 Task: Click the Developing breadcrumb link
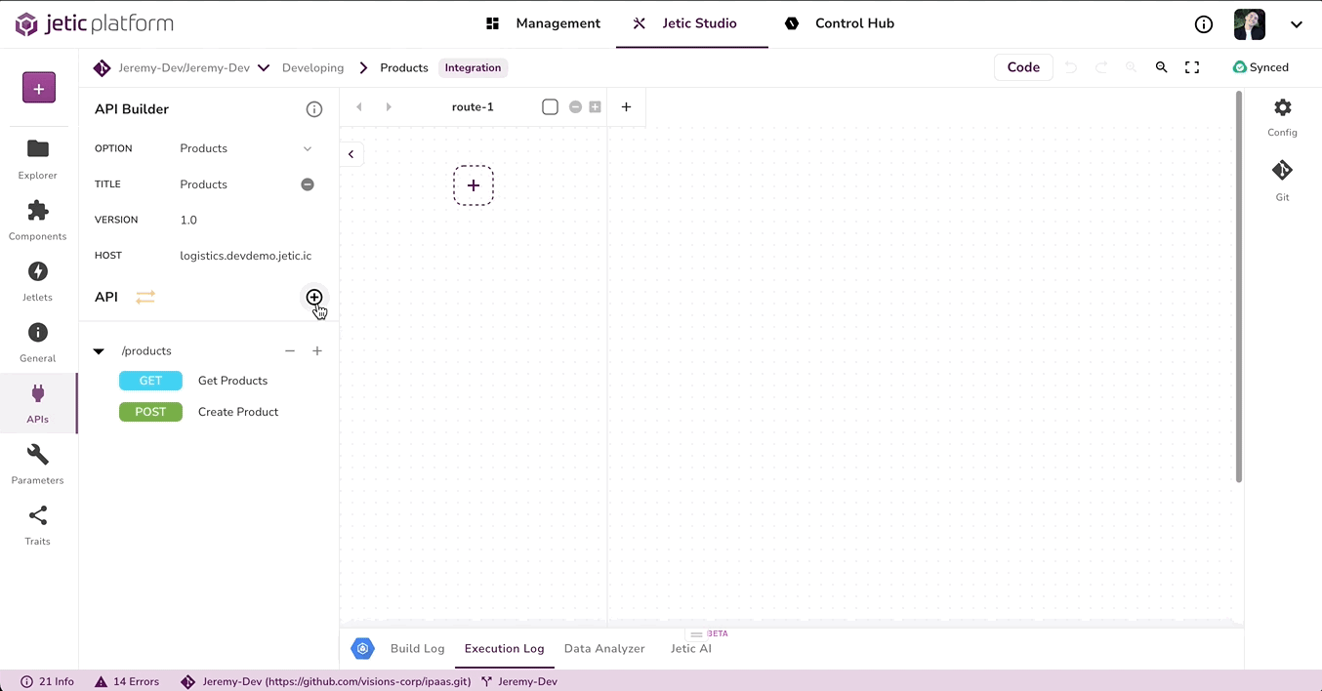[312, 67]
